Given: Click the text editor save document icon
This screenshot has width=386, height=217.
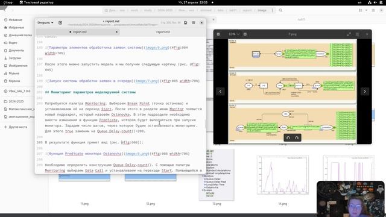Looking at the screenshot, I should click(x=185, y=23).
